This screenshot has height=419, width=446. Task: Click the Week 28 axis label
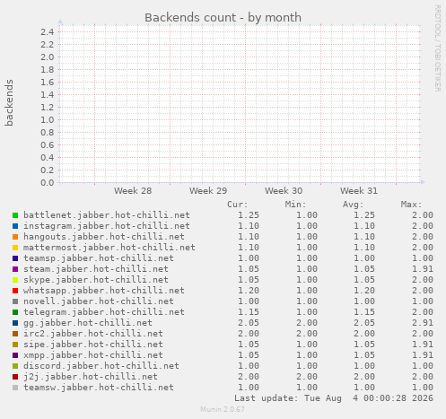(133, 191)
